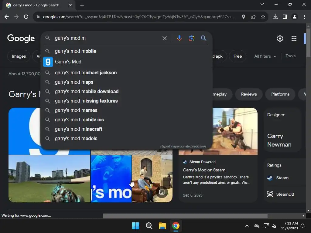Reload the current page
311x233 pixels.
click(x=26, y=17)
